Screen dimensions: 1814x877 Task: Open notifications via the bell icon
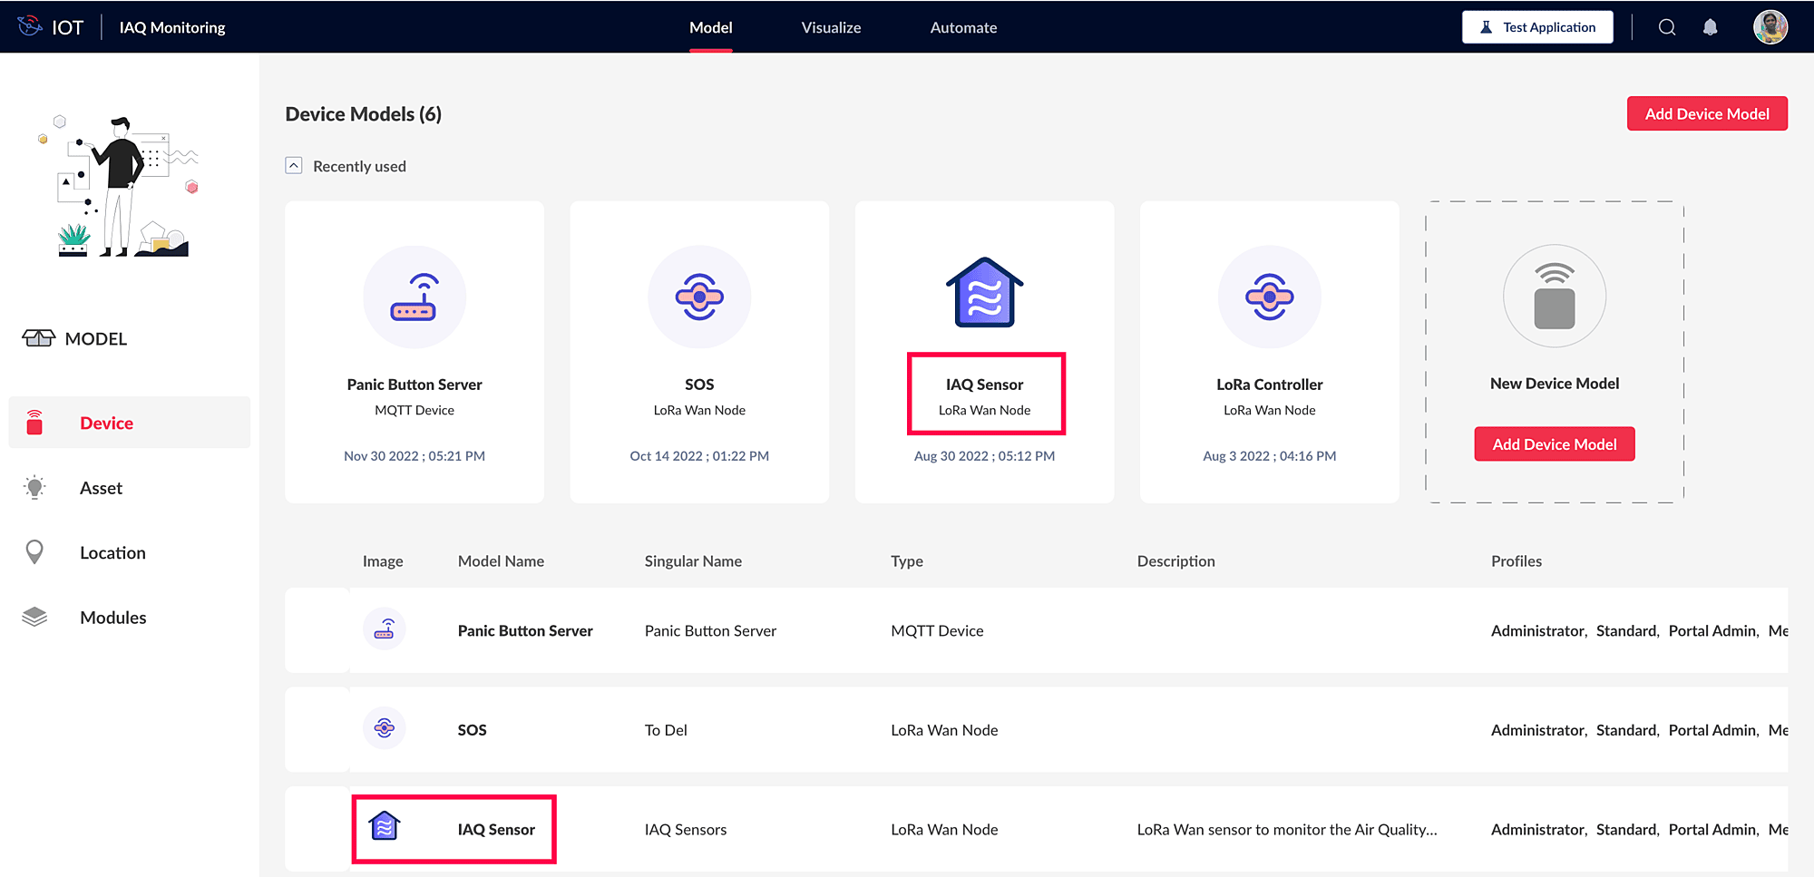(1710, 27)
